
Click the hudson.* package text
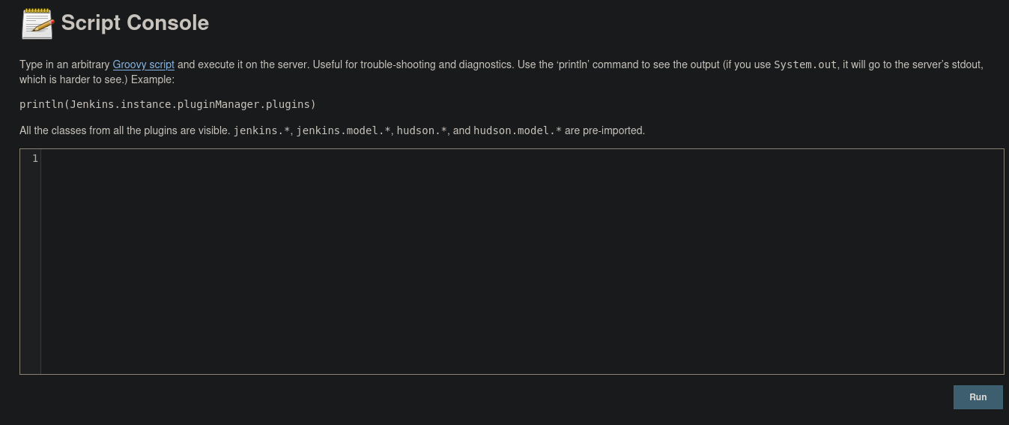click(x=421, y=130)
